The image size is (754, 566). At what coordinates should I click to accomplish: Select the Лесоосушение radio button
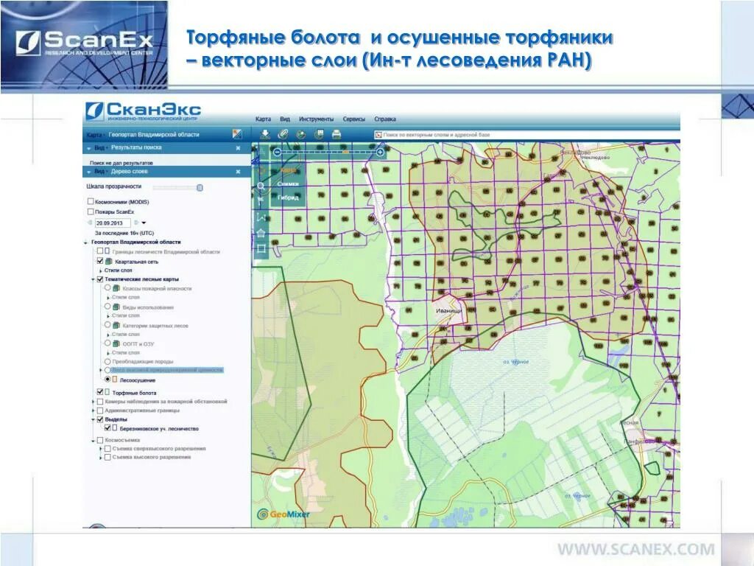pos(108,380)
